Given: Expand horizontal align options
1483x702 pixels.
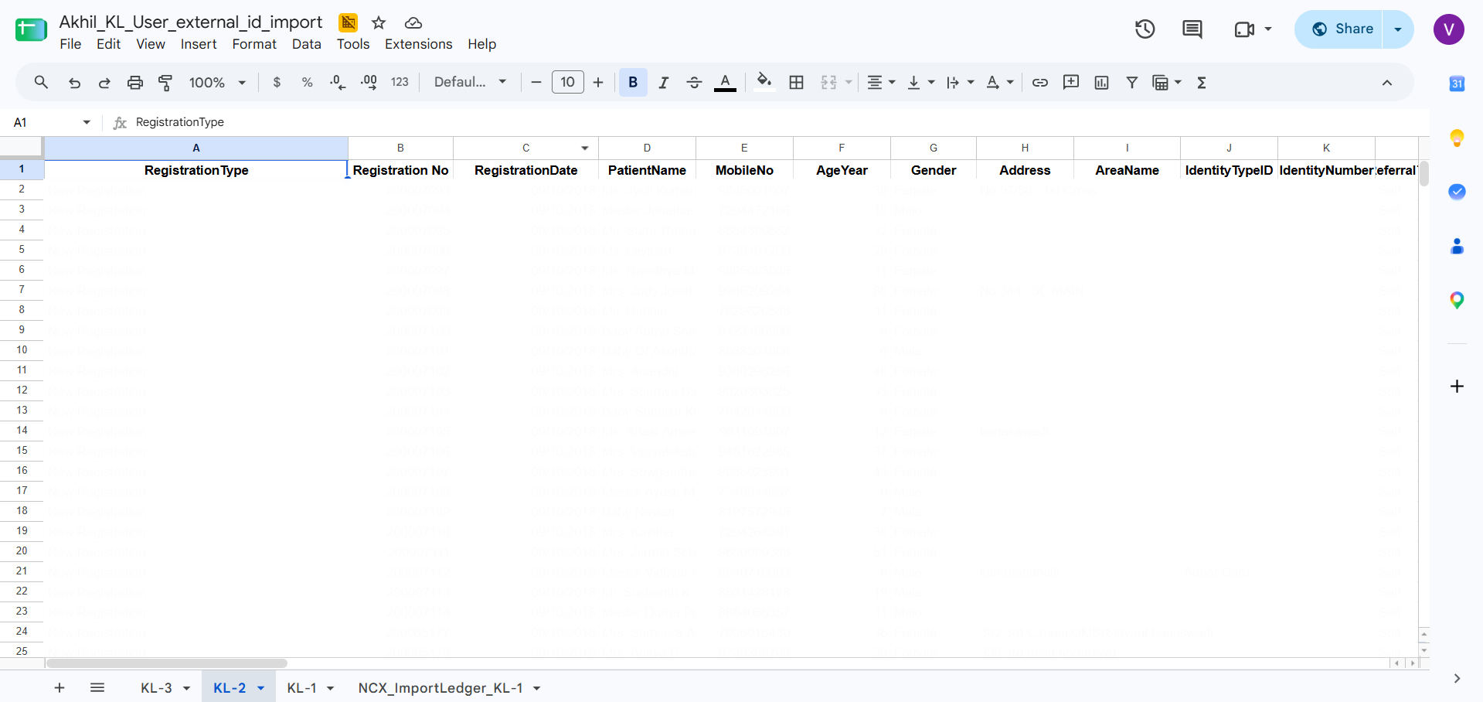Looking at the screenshot, I should click(x=881, y=82).
